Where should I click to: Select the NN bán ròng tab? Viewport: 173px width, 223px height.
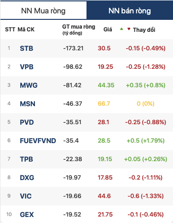130,10
